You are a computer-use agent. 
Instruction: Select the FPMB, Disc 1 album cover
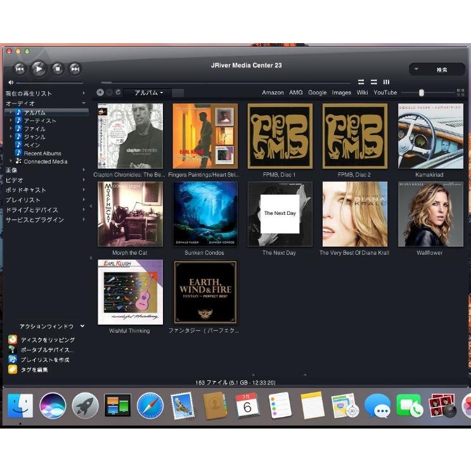pos(280,136)
